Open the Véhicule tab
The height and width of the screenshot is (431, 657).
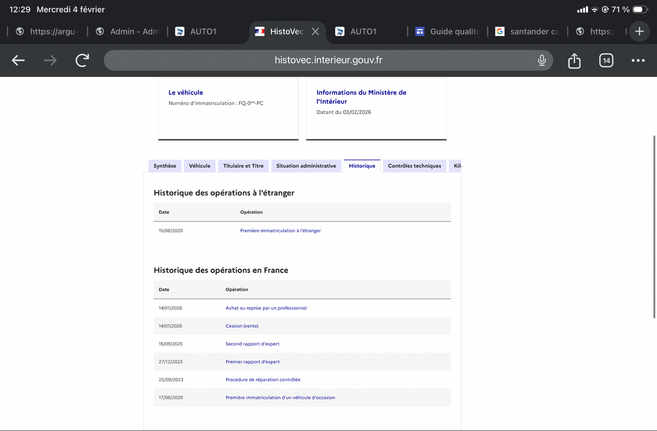point(199,166)
